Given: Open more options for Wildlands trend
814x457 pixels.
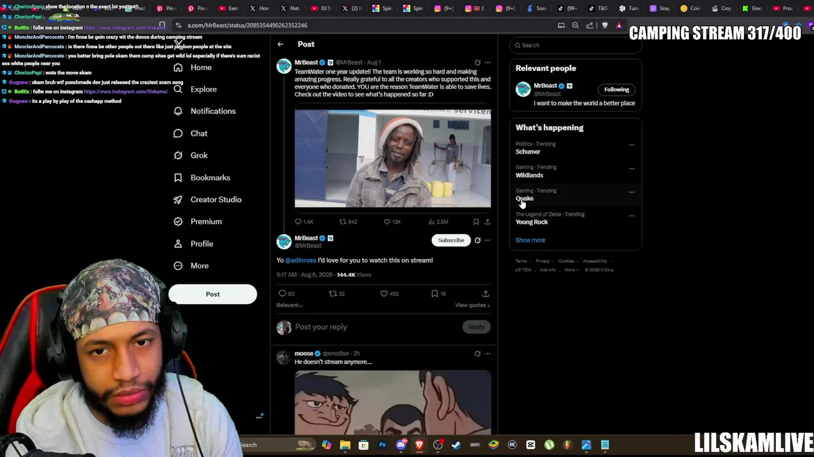Looking at the screenshot, I should click(631, 169).
